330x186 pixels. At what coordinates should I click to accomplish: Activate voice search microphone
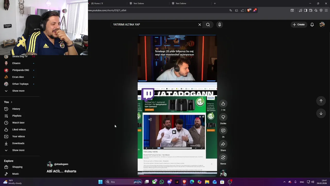click(220, 25)
